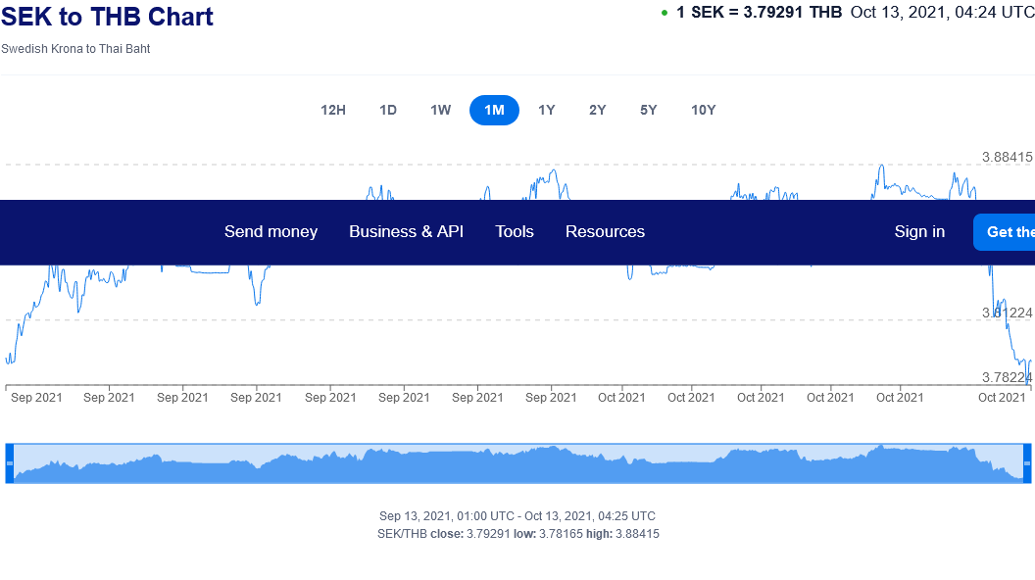This screenshot has width=1035, height=580.
Task: Select the 2Y time range
Action: tap(598, 110)
